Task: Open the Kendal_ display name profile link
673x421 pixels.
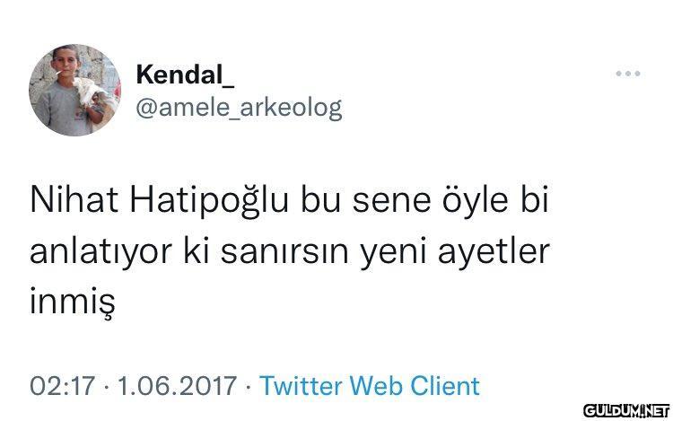Action: (186, 75)
